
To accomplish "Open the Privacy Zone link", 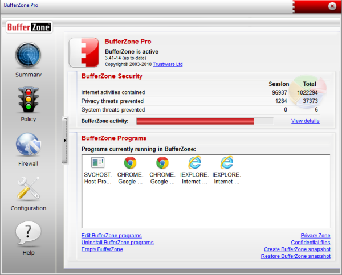I will tap(315, 236).
